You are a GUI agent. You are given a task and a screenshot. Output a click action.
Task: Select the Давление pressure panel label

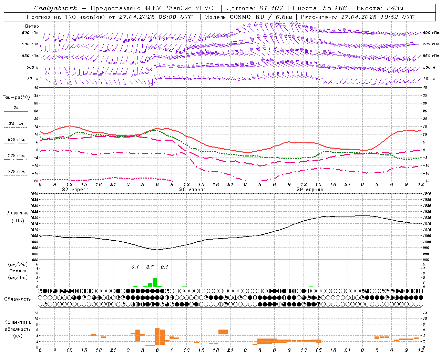point(18,213)
